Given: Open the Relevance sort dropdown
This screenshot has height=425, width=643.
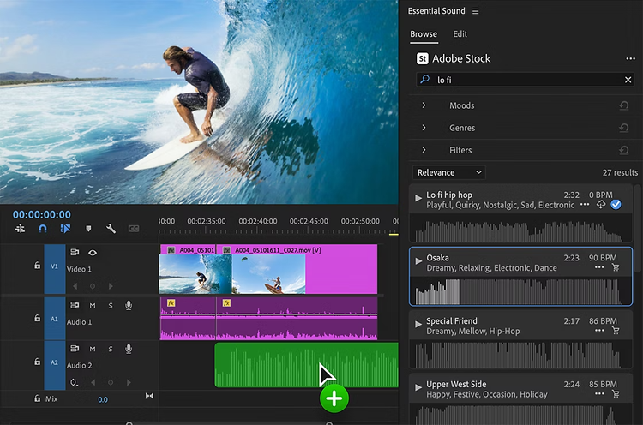Looking at the screenshot, I should 448,172.
